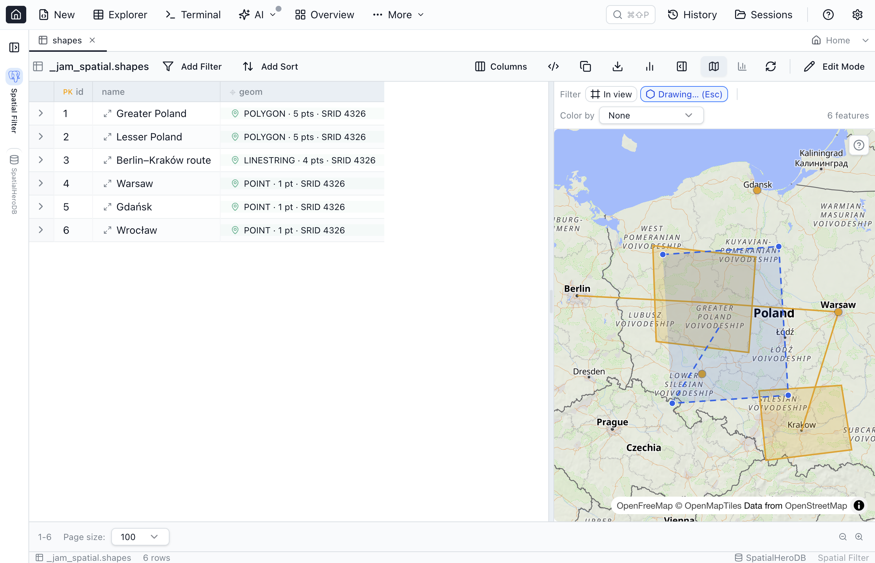Screen dimensions: 875x563
Task: Expand the Lesser Poland row
Action: 41,137
